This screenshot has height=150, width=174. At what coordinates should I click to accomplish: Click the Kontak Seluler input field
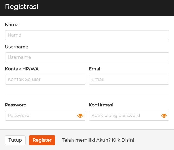click(x=45, y=80)
